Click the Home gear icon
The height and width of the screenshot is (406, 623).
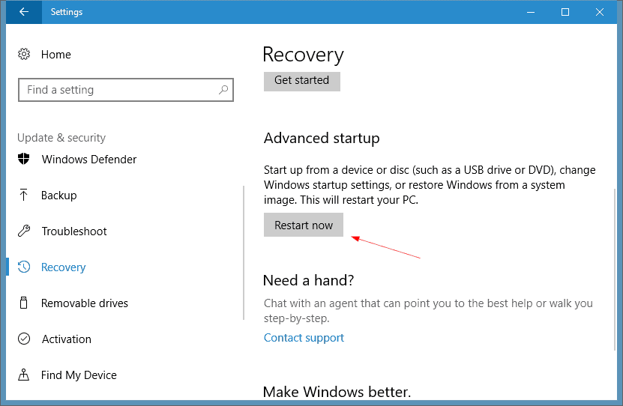[24, 55]
